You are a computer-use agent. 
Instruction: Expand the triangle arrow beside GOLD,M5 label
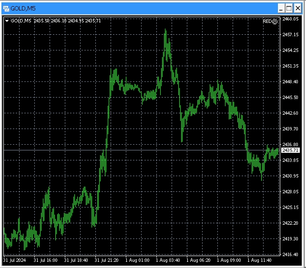coord(6,21)
